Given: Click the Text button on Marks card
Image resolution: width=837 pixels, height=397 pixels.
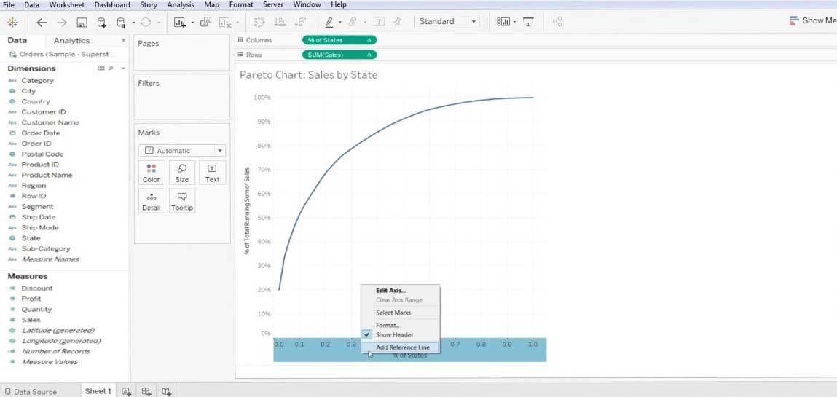Looking at the screenshot, I should click(x=213, y=173).
